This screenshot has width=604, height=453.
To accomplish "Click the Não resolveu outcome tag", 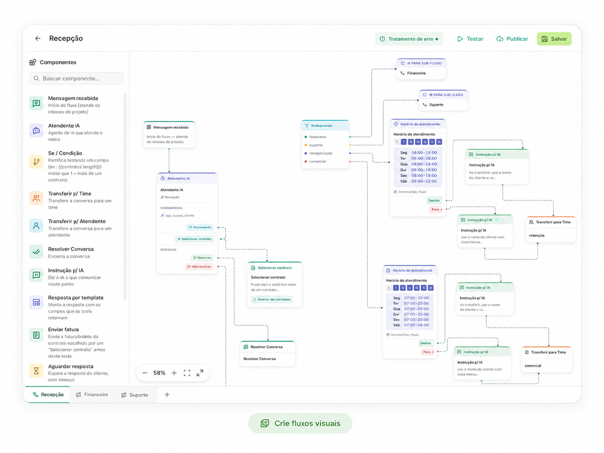I will (x=200, y=267).
